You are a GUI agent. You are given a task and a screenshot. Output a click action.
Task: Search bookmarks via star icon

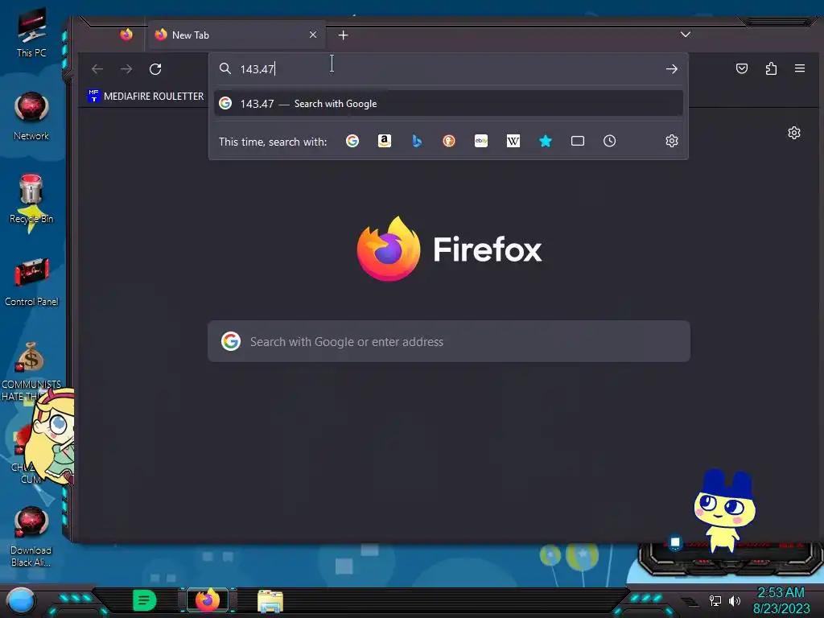546,141
